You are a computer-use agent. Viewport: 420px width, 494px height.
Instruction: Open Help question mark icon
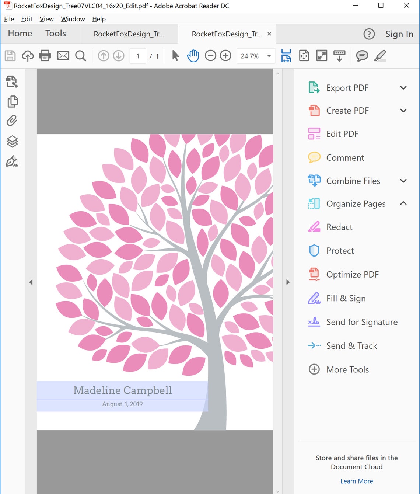pos(369,34)
